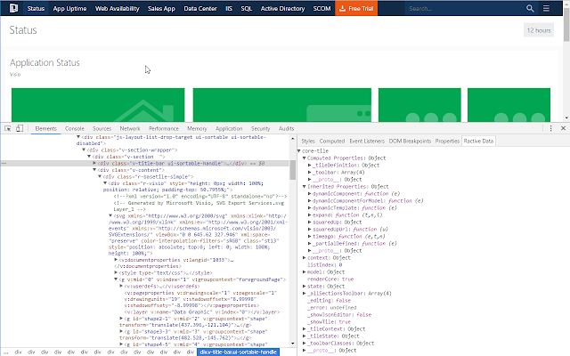Viewport: 570px width, 356px height.
Task: Open the App Uptime nav item
Action: coord(69,8)
